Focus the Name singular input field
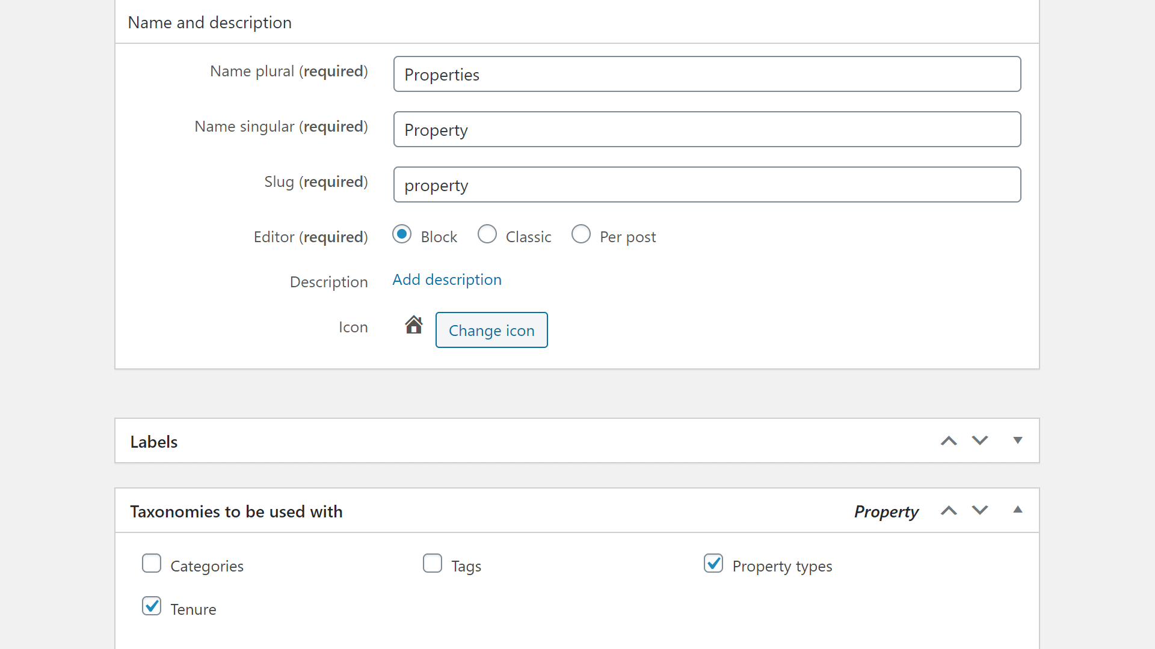Viewport: 1155px width, 649px height. coord(707,130)
